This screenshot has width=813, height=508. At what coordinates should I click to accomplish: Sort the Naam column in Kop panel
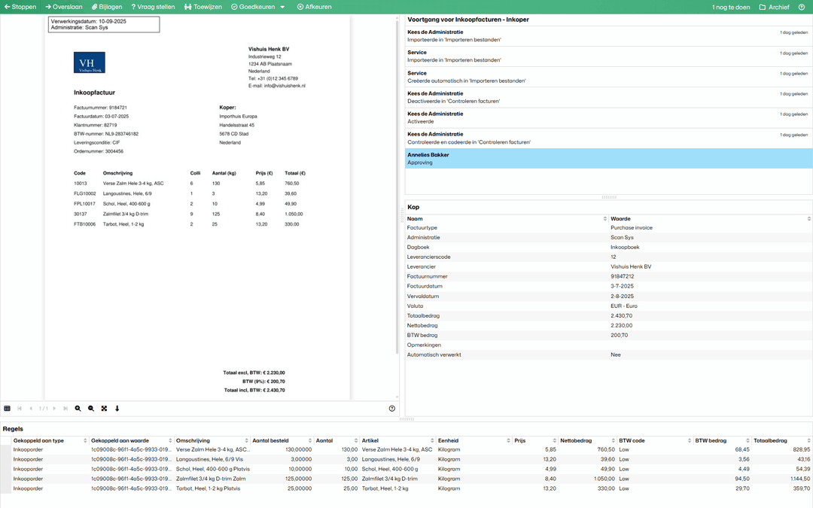point(604,219)
